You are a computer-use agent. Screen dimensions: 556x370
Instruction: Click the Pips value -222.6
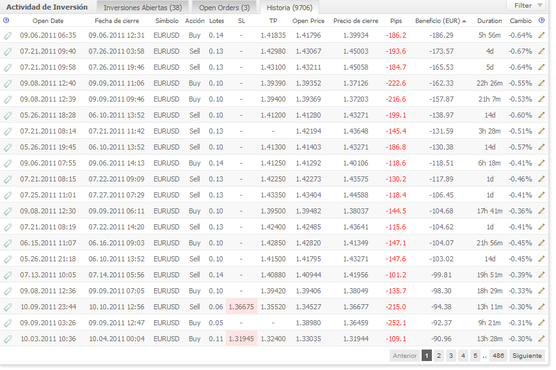395,83
